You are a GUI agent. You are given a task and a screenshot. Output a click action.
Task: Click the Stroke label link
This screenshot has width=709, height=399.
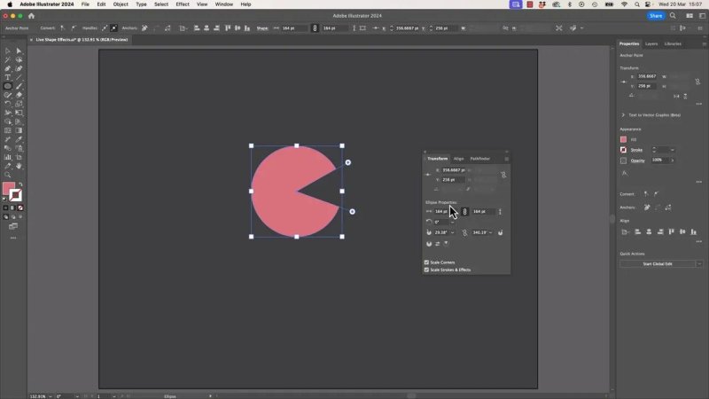[636, 150]
